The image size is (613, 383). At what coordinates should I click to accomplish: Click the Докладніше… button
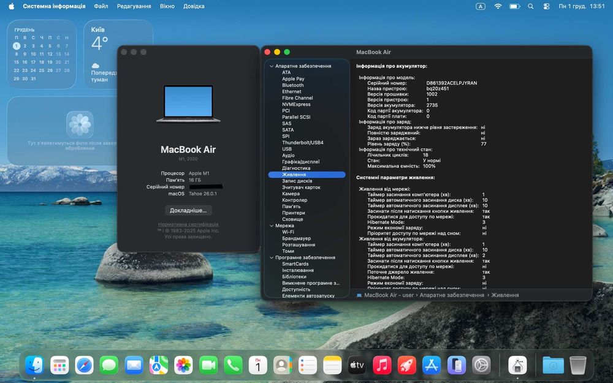(x=188, y=210)
